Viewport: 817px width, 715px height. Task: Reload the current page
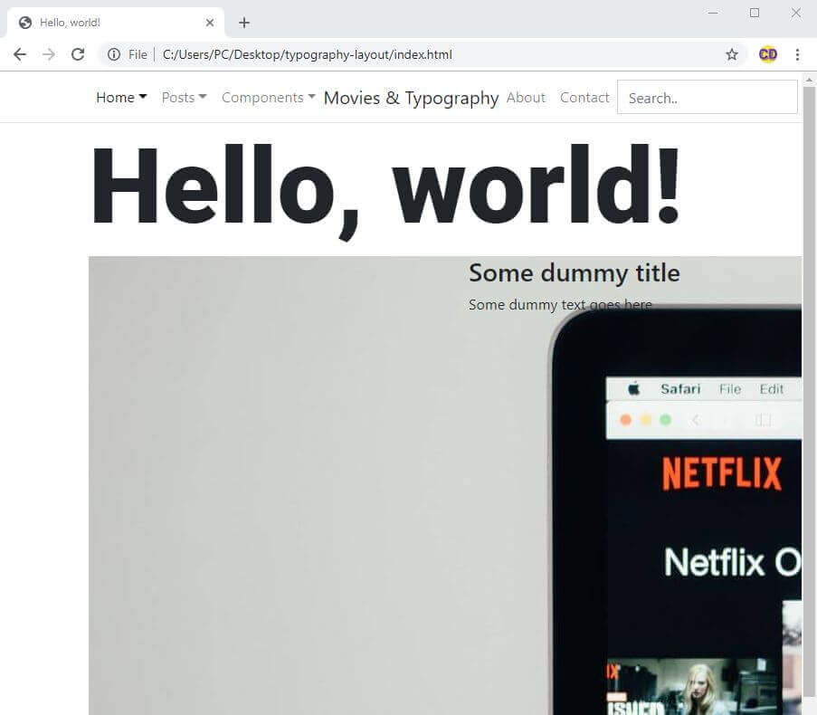coord(78,54)
